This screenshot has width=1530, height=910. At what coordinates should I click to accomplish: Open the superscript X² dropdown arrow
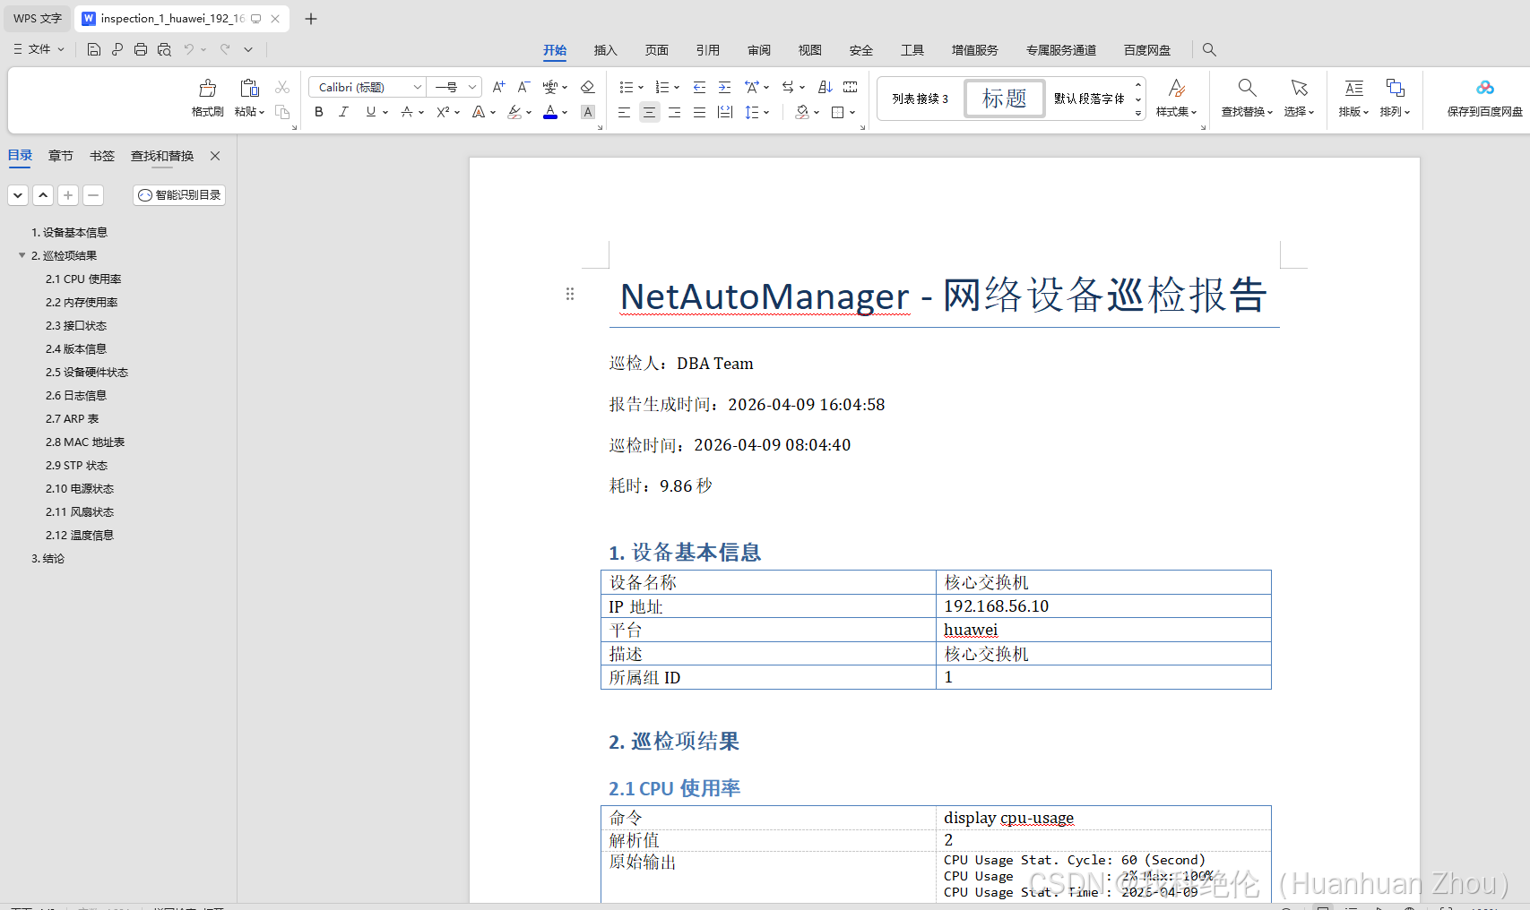(457, 113)
